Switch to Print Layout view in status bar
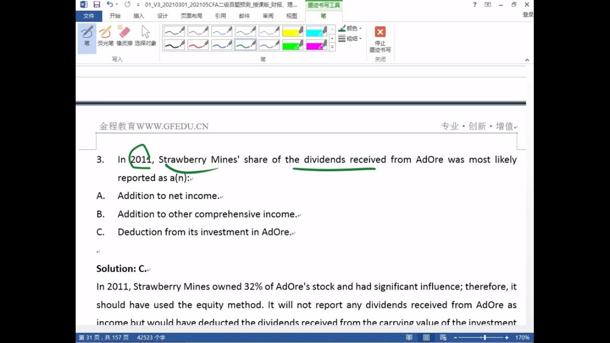This screenshot has width=610, height=343. tap(426, 338)
